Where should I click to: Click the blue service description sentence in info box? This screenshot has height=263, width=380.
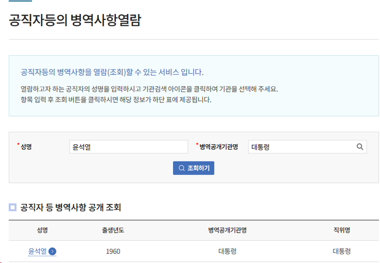(x=112, y=72)
